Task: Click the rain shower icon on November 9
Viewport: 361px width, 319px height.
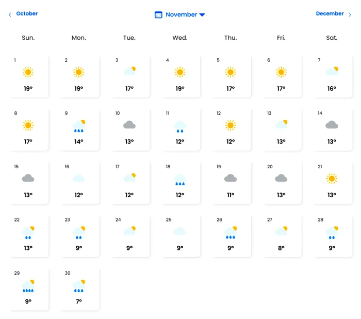Action: coord(79,126)
